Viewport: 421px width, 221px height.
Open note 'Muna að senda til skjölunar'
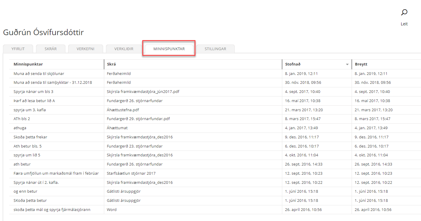point(39,74)
